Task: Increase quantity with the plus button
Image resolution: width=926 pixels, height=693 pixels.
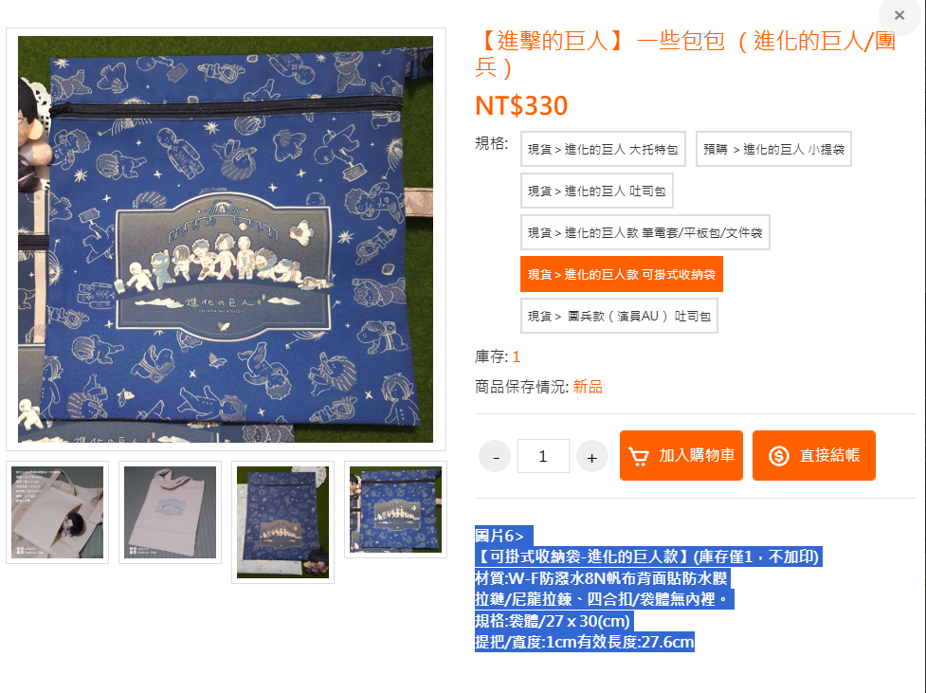Action: click(x=591, y=456)
